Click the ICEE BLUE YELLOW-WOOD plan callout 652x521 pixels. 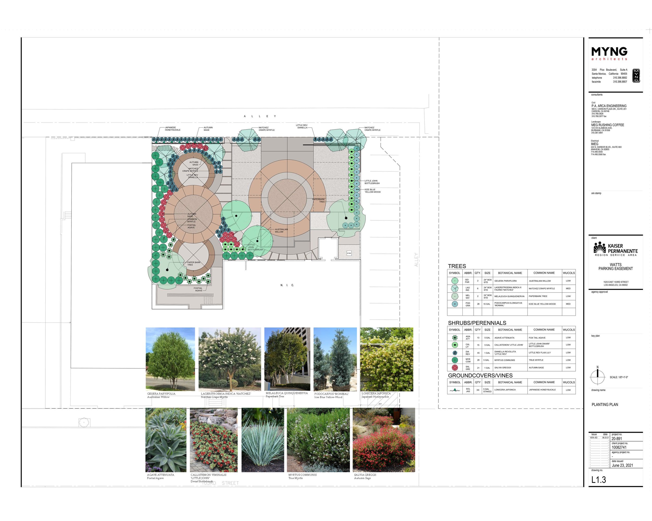tap(373, 191)
